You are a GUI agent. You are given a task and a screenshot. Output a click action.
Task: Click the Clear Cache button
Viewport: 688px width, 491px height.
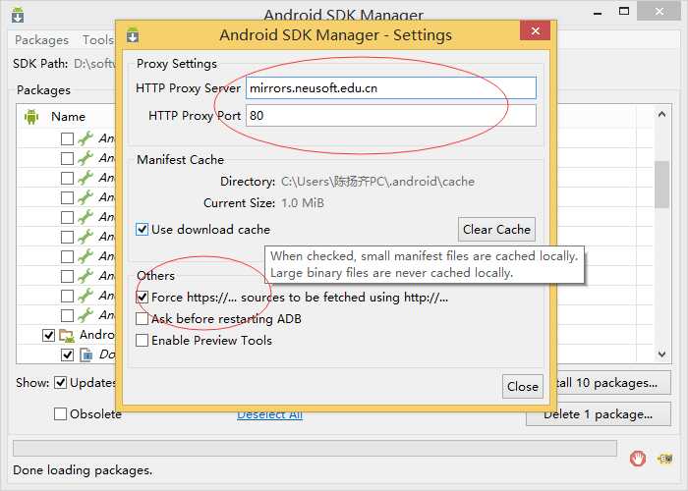496,229
